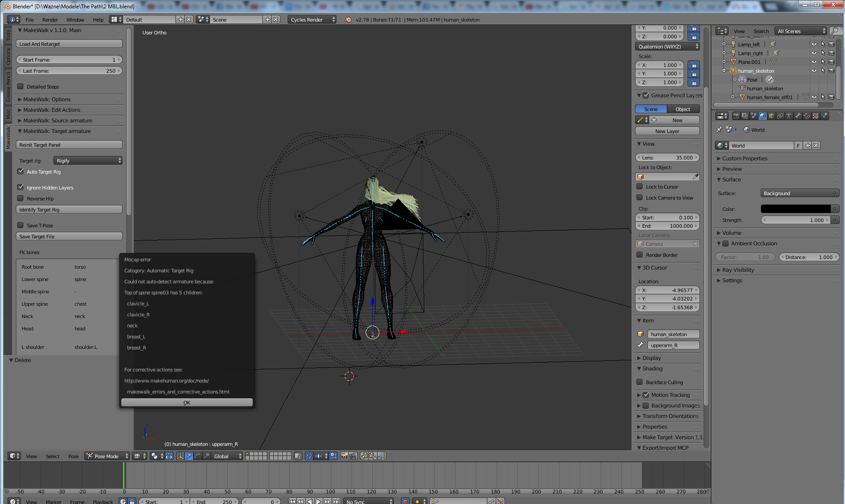Click the OpenGL render animation clapper icon

[353, 456]
